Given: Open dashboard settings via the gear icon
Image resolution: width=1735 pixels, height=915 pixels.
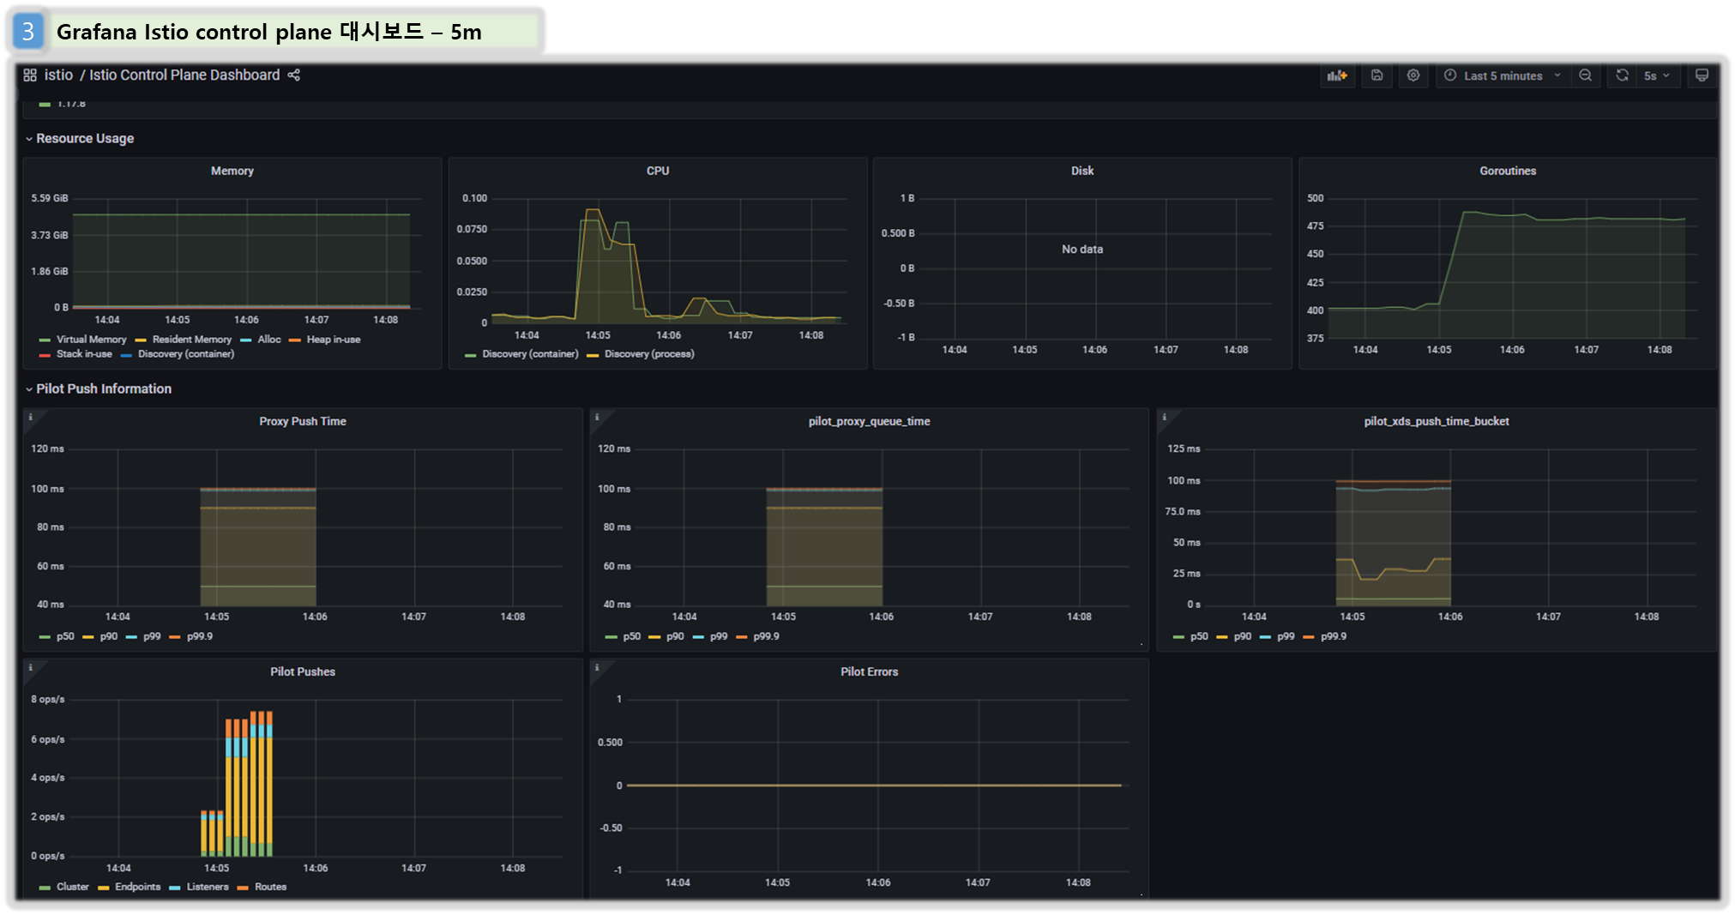Looking at the screenshot, I should click(1413, 75).
